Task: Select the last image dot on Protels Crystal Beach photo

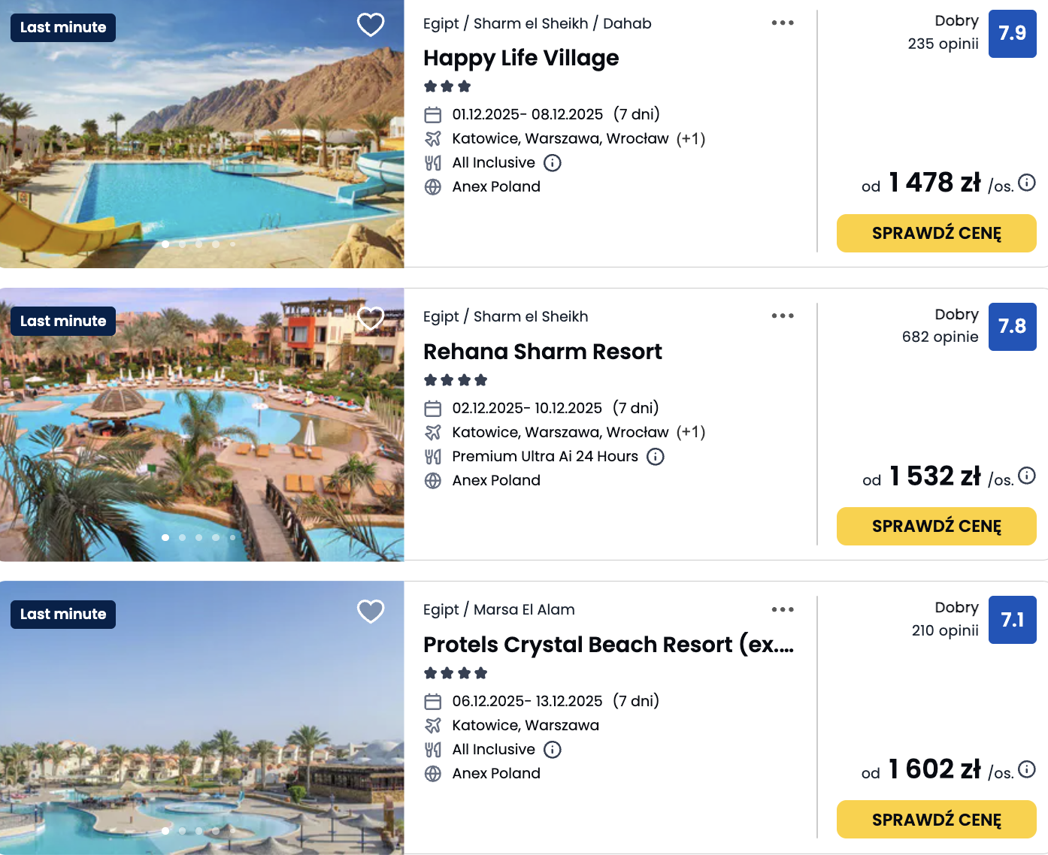Action: (x=232, y=831)
